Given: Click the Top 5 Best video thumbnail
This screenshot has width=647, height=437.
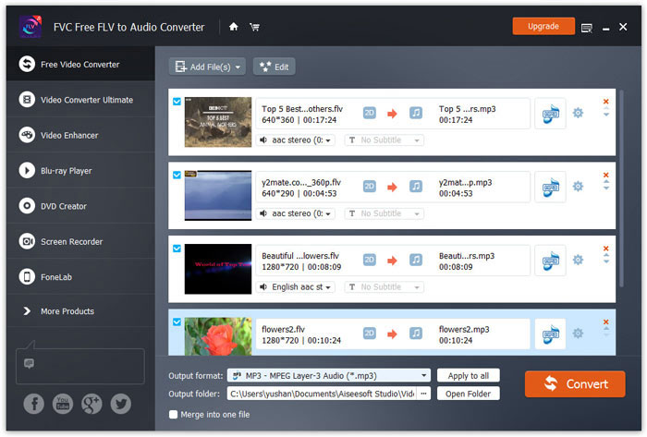Looking at the screenshot, I should tap(218, 122).
